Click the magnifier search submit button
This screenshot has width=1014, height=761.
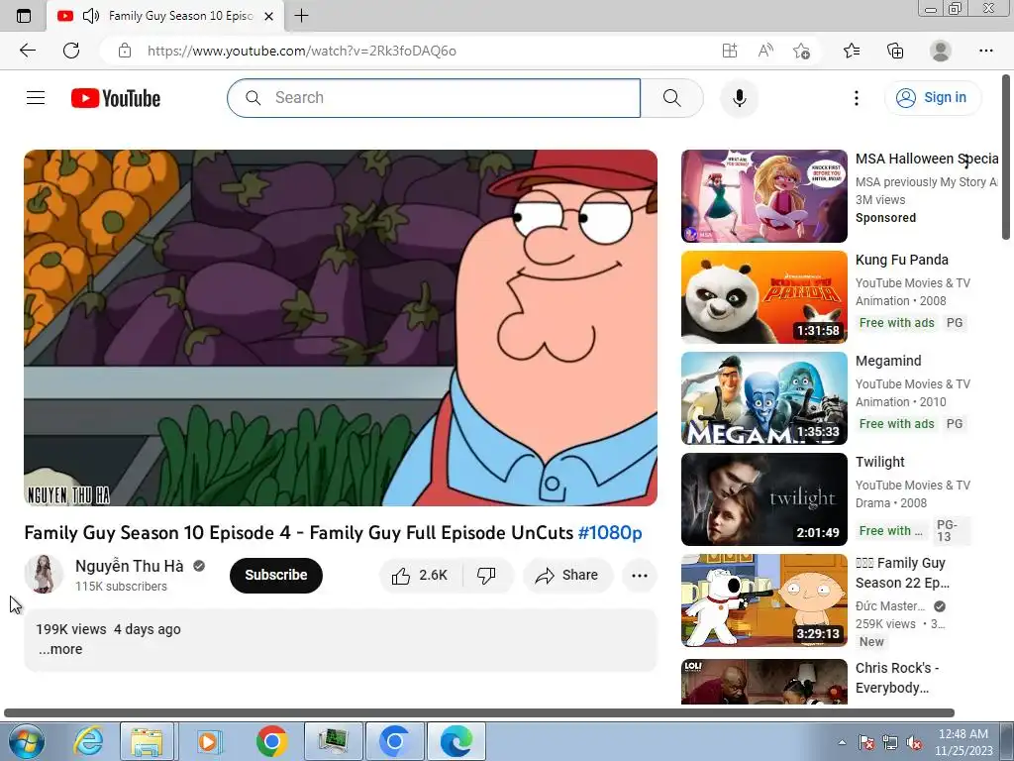coord(672,98)
